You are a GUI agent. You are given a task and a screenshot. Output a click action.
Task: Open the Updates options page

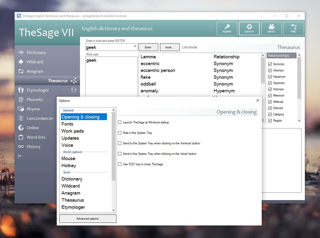[x=70, y=138]
